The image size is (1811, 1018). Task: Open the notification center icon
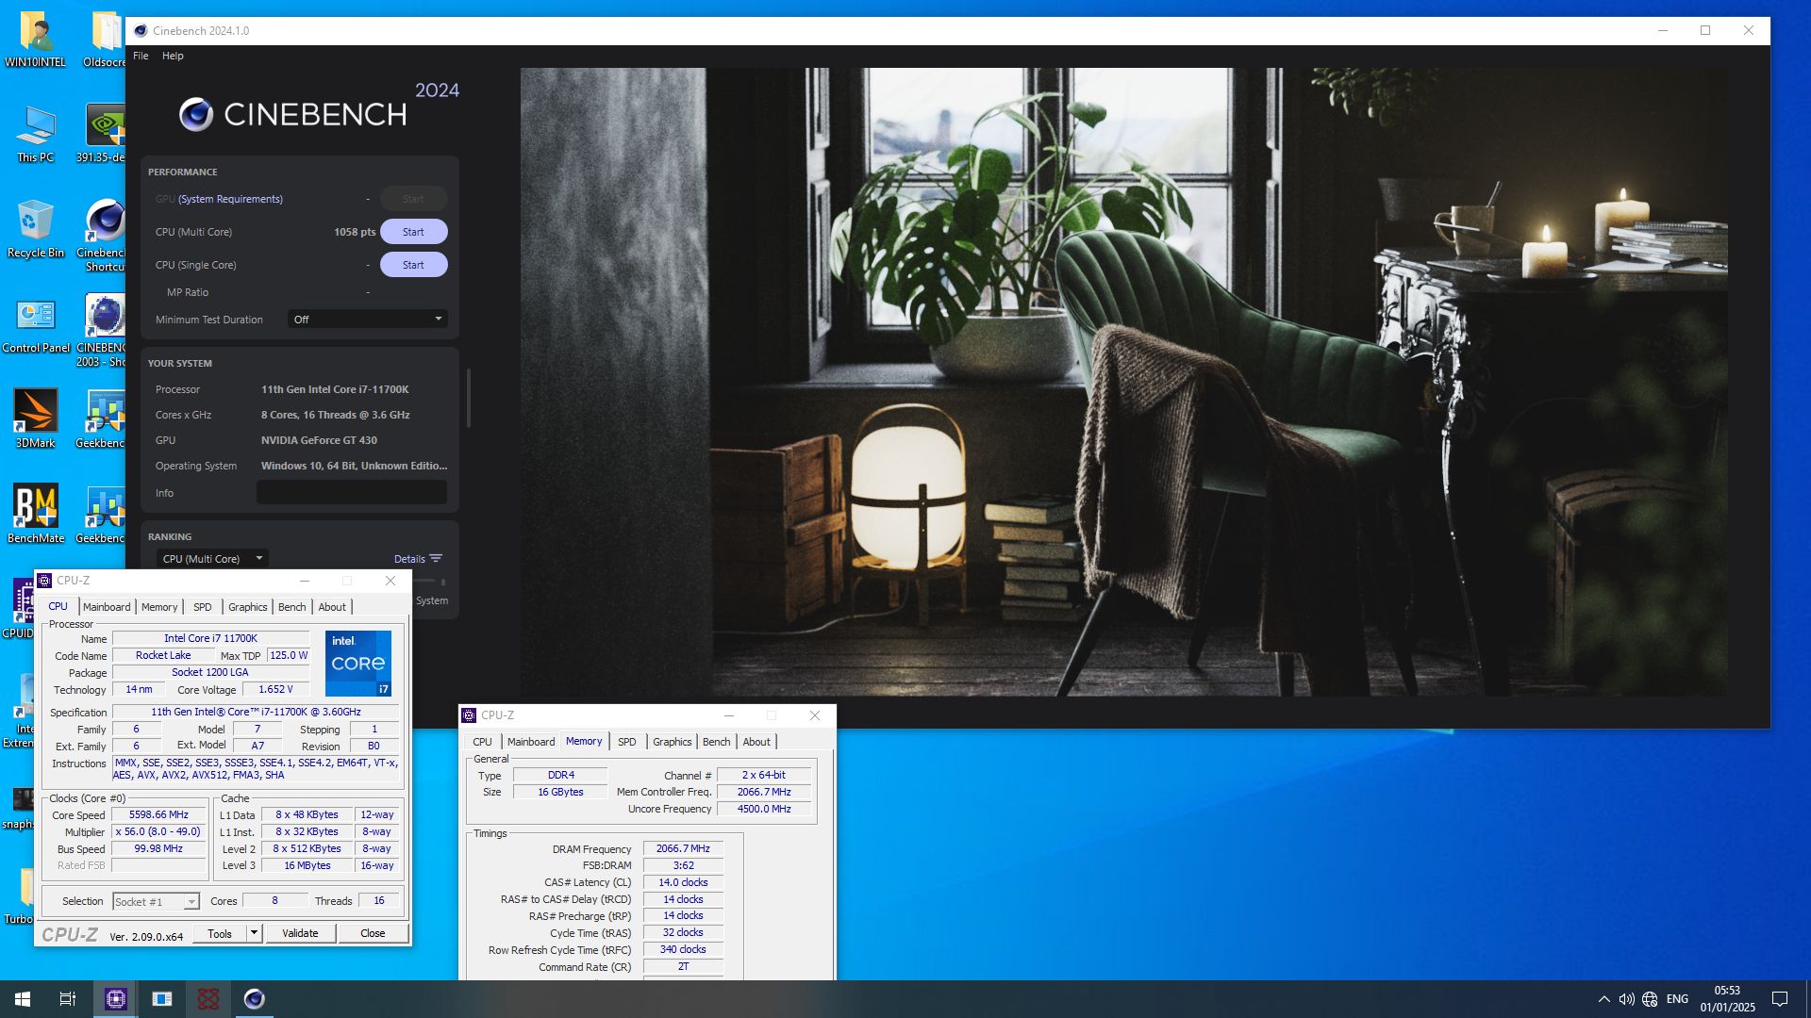point(1780,999)
